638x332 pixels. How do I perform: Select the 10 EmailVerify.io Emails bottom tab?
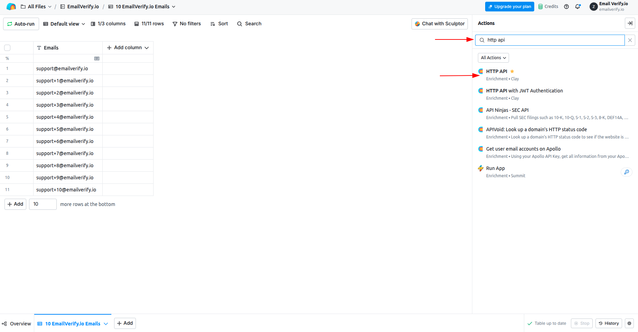[73, 324]
